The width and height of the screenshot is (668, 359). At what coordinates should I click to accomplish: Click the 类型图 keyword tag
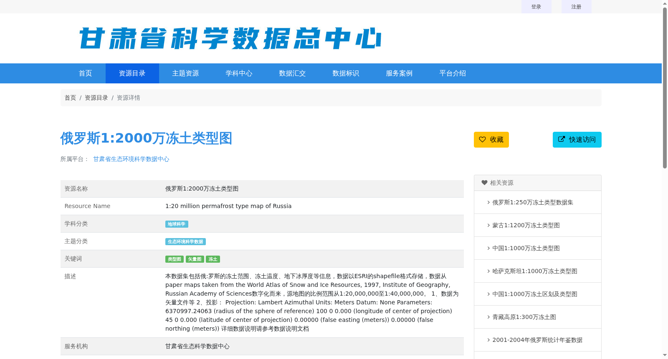pos(175,259)
